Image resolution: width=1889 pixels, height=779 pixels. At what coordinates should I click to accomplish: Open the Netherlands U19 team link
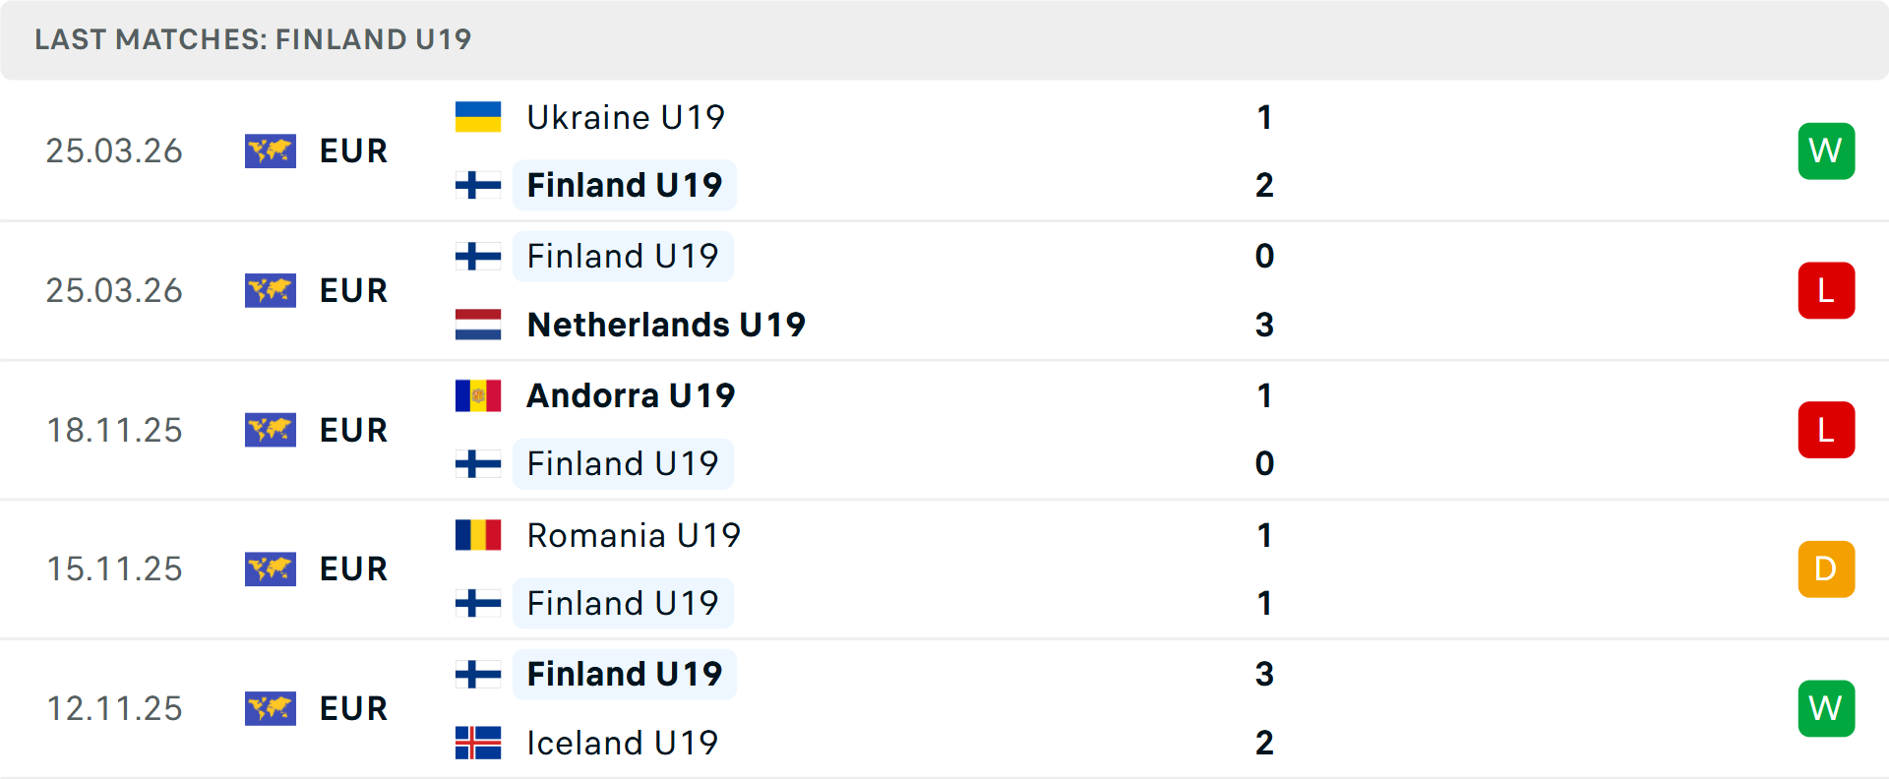click(x=666, y=325)
